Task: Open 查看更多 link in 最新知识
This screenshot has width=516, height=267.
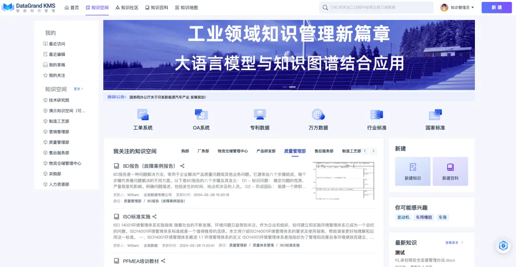Action: click(x=454, y=243)
